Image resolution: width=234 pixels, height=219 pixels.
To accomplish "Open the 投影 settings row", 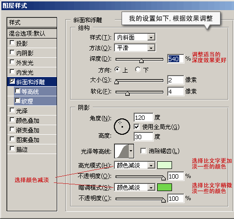I will tap(32, 43).
